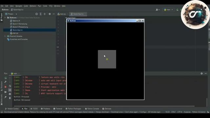Collapse the Buttons project folder
The image size is (210, 118).
coord(5,18)
